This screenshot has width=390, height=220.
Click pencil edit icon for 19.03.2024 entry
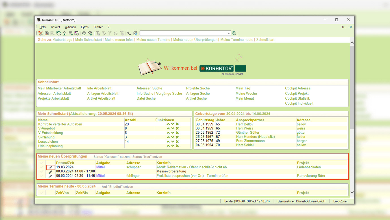click(50, 168)
